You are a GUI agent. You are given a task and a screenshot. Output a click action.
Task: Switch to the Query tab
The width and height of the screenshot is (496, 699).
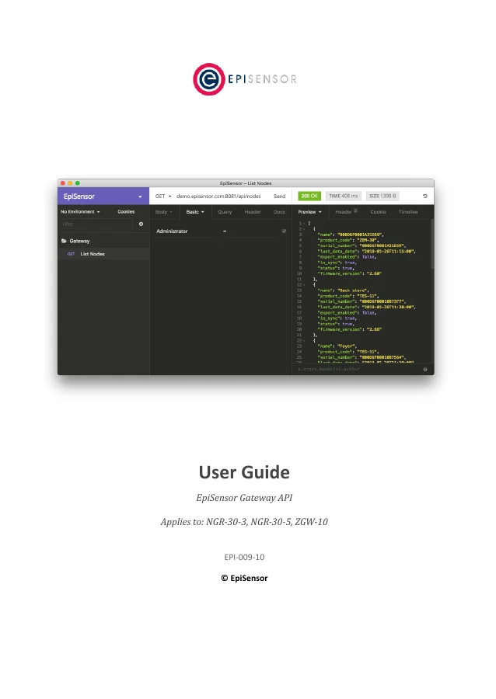click(225, 212)
